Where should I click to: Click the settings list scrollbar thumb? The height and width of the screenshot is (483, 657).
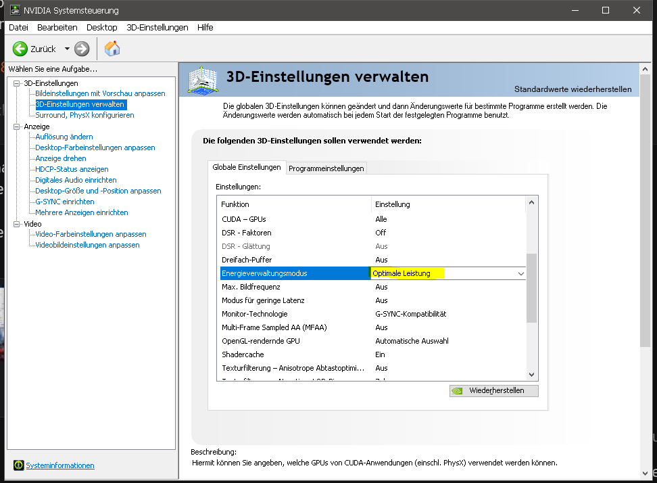point(531,288)
